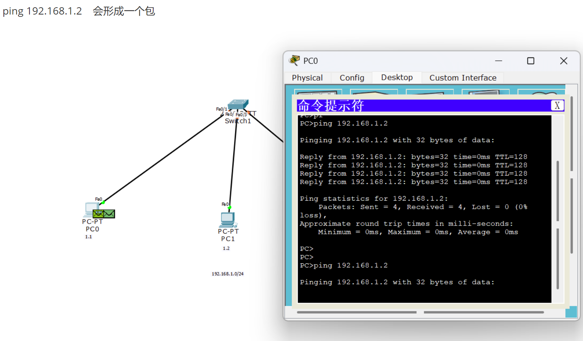583x341 pixels.
Task: Click the 1.2 address note below PC1
Action: pyautogui.click(x=226, y=248)
